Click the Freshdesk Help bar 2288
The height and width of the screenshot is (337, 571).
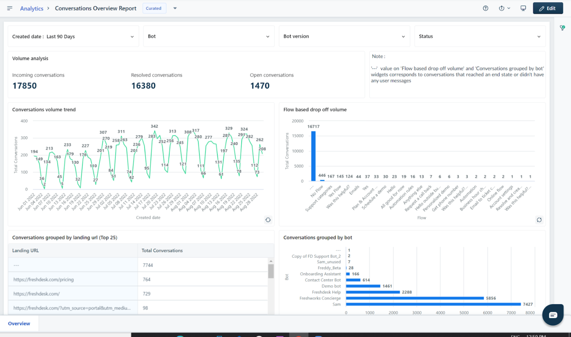pyautogui.click(x=373, y=292)
